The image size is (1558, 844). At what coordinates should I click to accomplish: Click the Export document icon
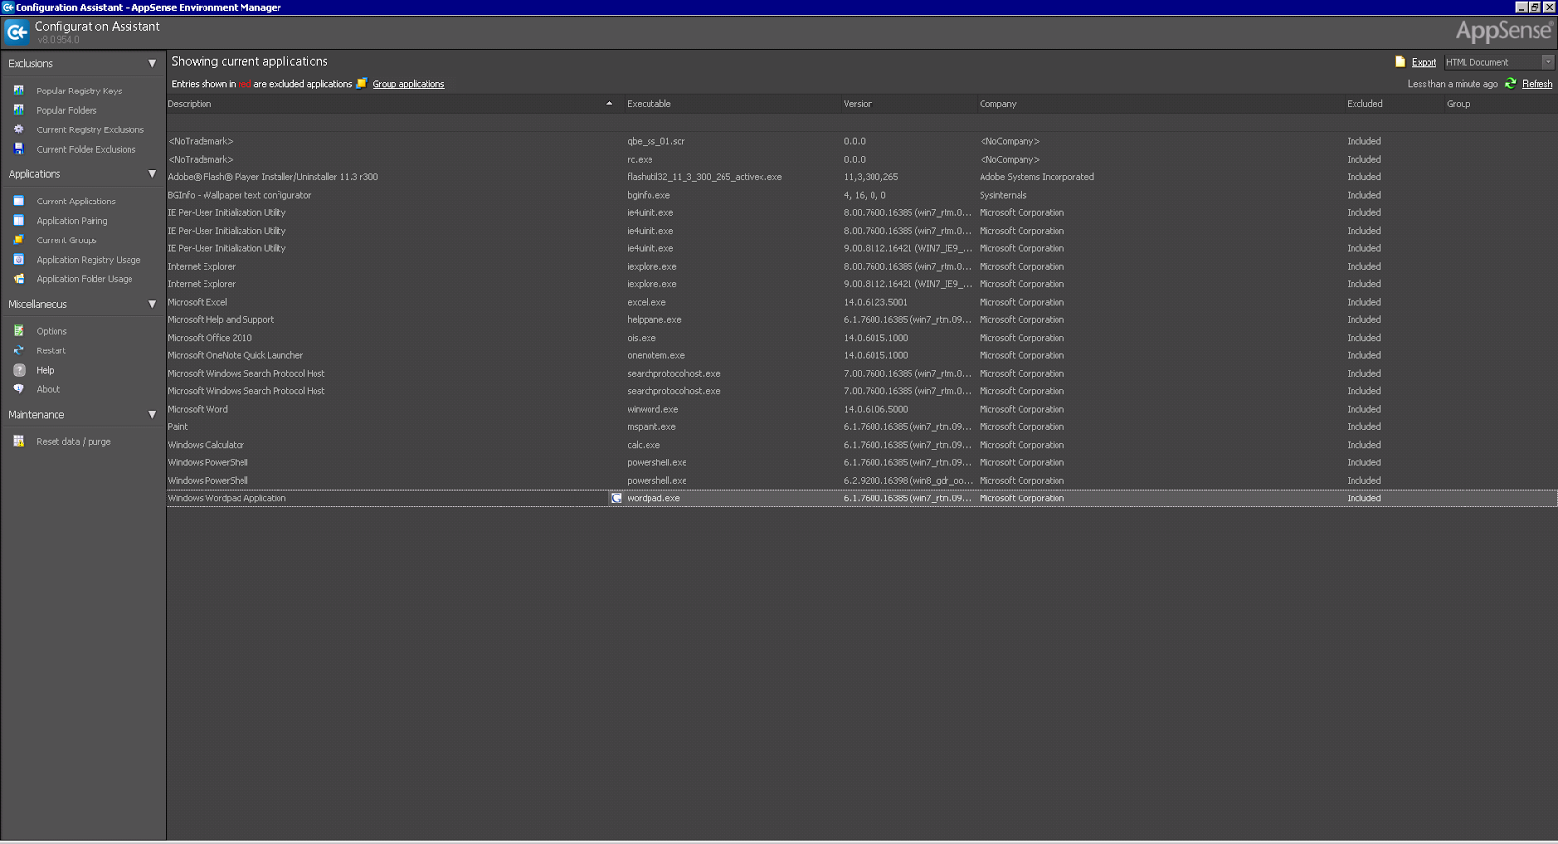coord(1400,62)
